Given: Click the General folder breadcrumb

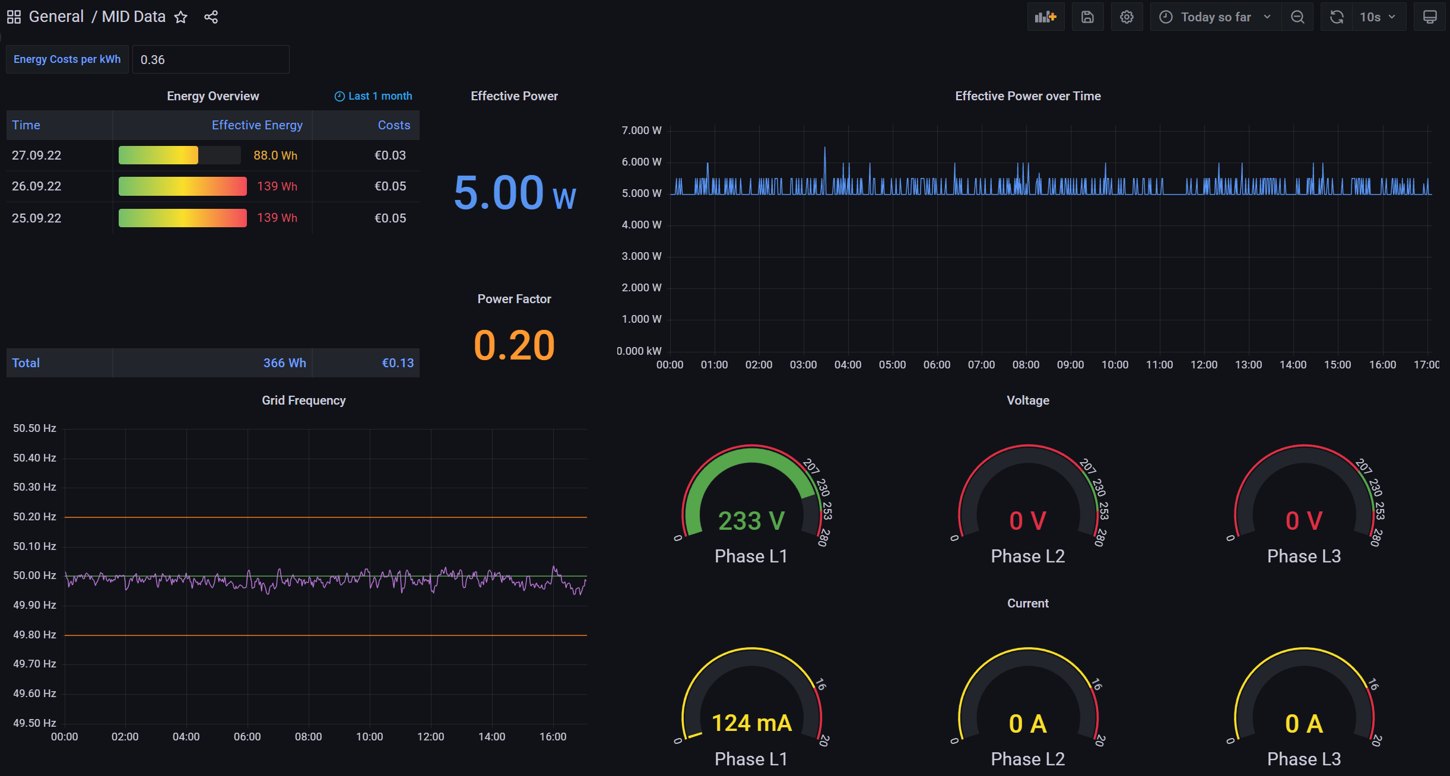Looking at the screenshot, I should [x=56, y=17].
